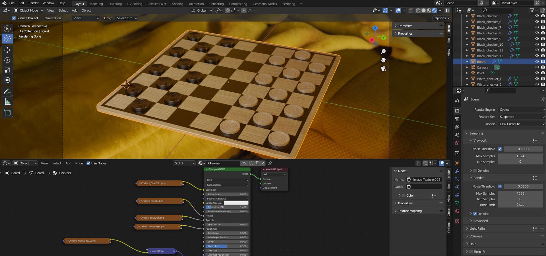
Task: Click the Render Max Samples field 4096
Action: pos(520,194)
